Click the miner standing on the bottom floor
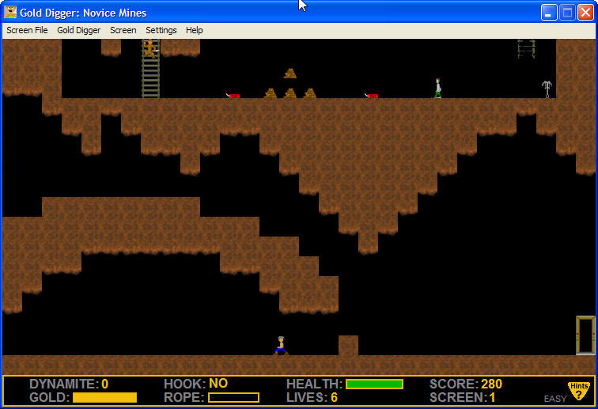The height and width of the screenshot is (409, 598). pyautogui.click(x=280, y=346)
